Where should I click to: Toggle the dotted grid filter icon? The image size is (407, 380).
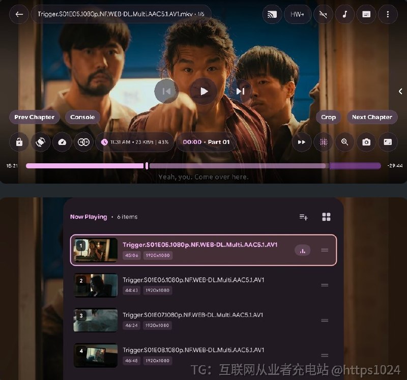point(323,142)
